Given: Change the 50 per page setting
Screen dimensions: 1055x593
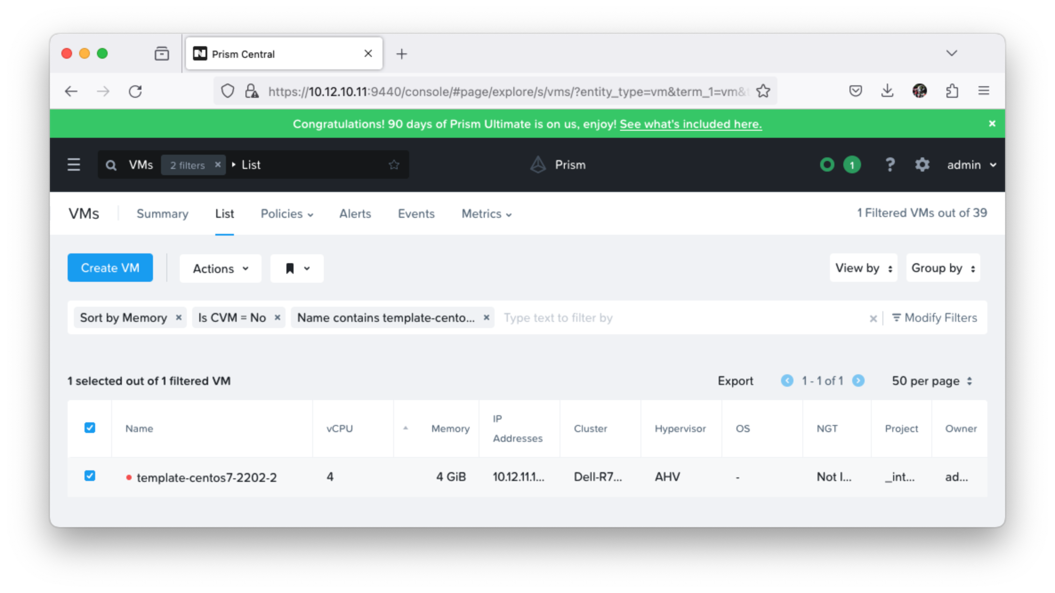Looking at the screenshot, I should point(932,381).
